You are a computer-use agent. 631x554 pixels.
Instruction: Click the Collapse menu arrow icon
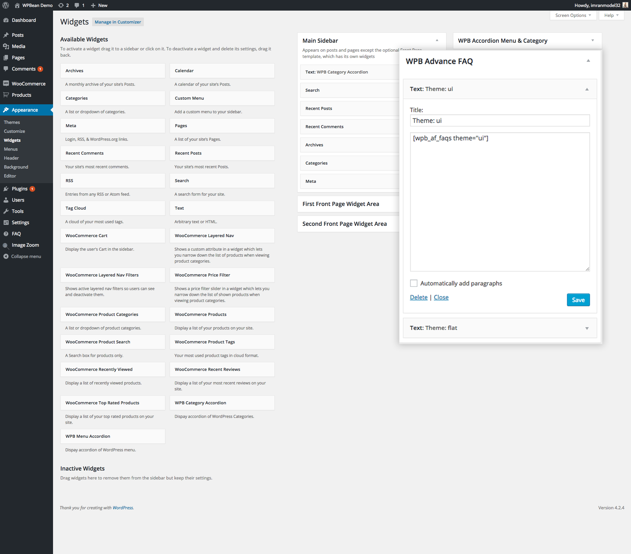(6, 256)
